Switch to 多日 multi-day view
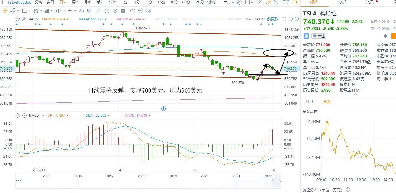The image size is (396, 193). 50,2
